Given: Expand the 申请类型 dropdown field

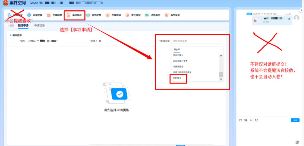Looking at the screenshot, I should point(197,41).
